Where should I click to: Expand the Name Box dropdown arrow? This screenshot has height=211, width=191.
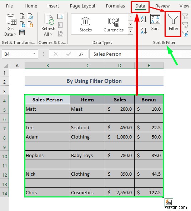coord(35,54)
